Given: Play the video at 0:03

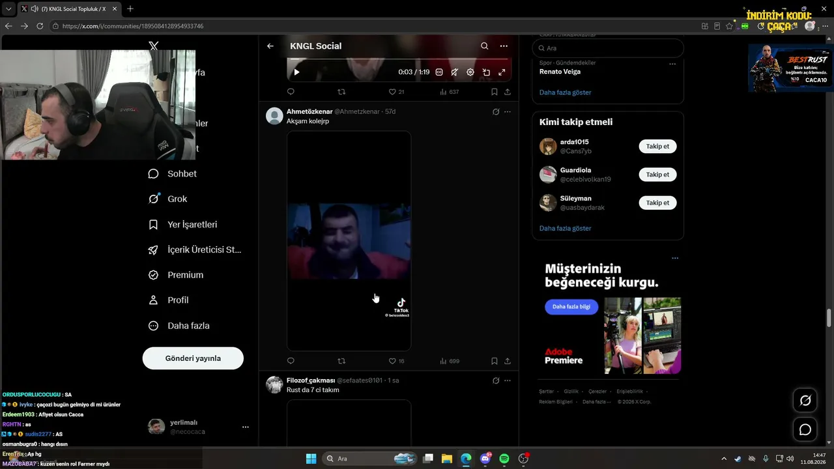Looking at the screenshot, I should pos(296,72).
